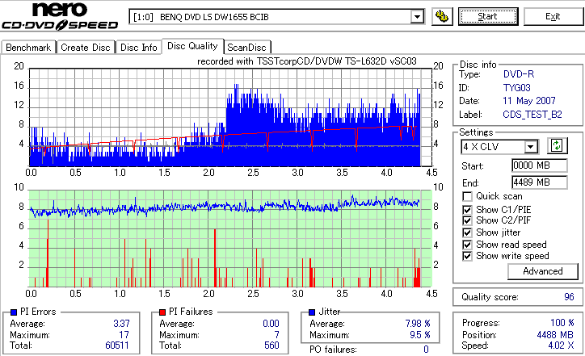Image resolution: width=585 pixels, height=356 pixels.
Task: Click the PI Errors total 60511
Action: tap(117, 346)
